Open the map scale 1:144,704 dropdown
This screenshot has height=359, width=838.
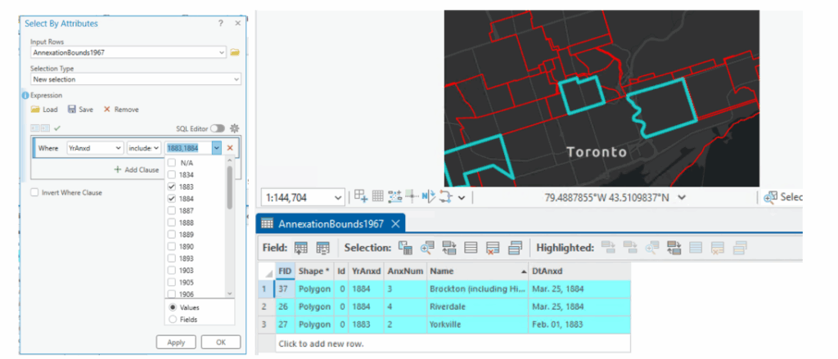(x=339, y=197)
